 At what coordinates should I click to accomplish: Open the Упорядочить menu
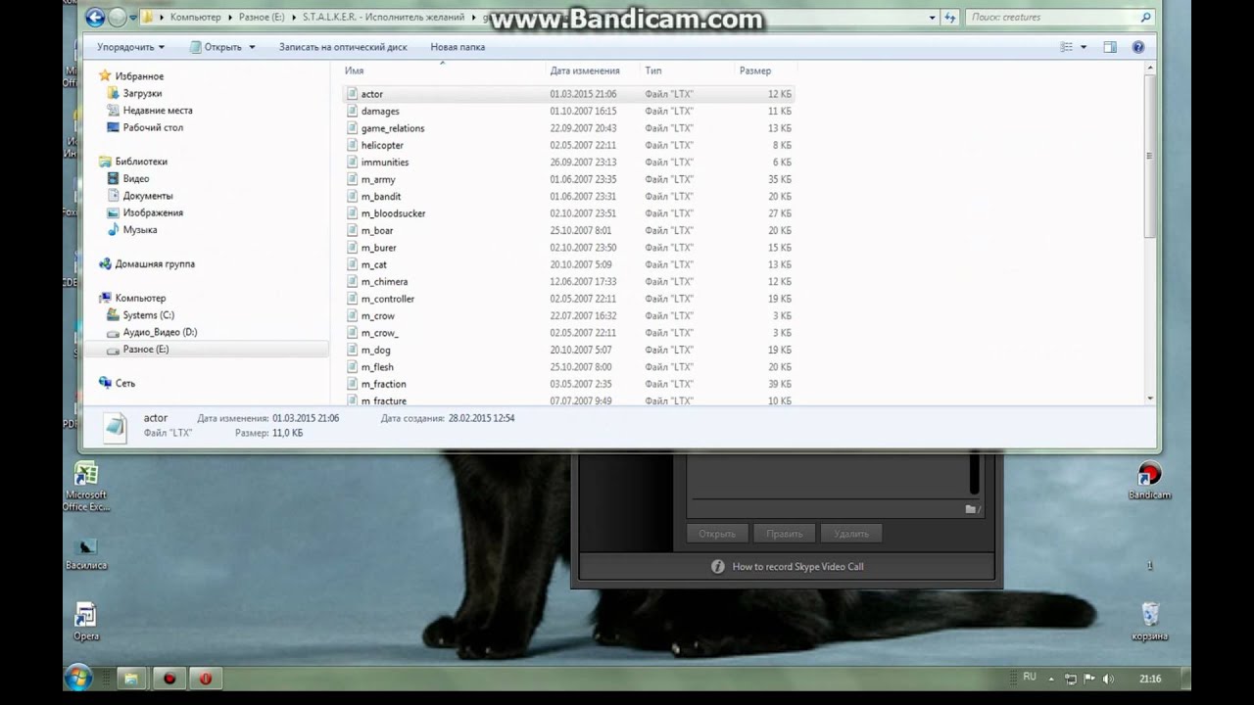(130, 47)
